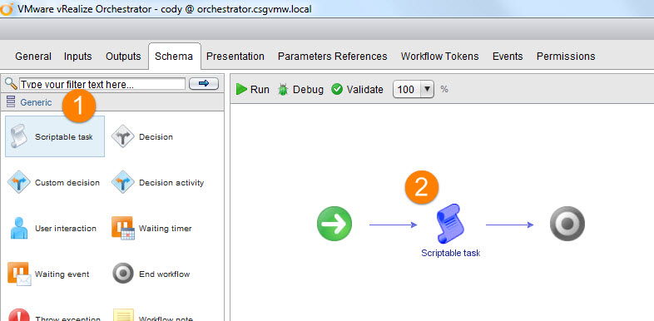Select the Waiting timer icon
Image resolution: width=654 pixels, height=321 pixels.
pyautogui.click(x=122, y=228)
